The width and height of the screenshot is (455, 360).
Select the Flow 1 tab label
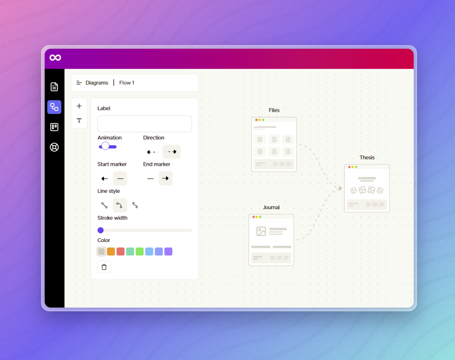[126, 82]
